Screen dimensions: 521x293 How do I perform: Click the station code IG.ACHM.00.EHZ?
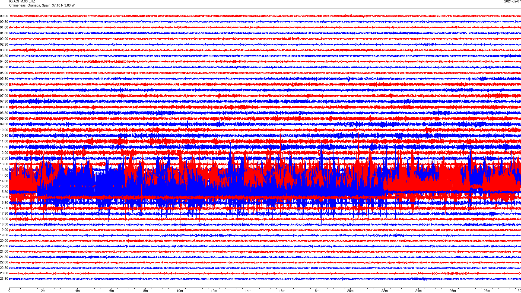pos(22,1)
